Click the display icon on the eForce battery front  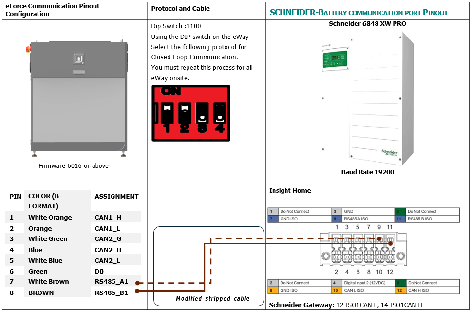78,58
